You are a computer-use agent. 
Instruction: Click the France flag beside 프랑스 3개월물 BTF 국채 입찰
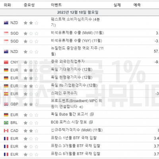6,146
